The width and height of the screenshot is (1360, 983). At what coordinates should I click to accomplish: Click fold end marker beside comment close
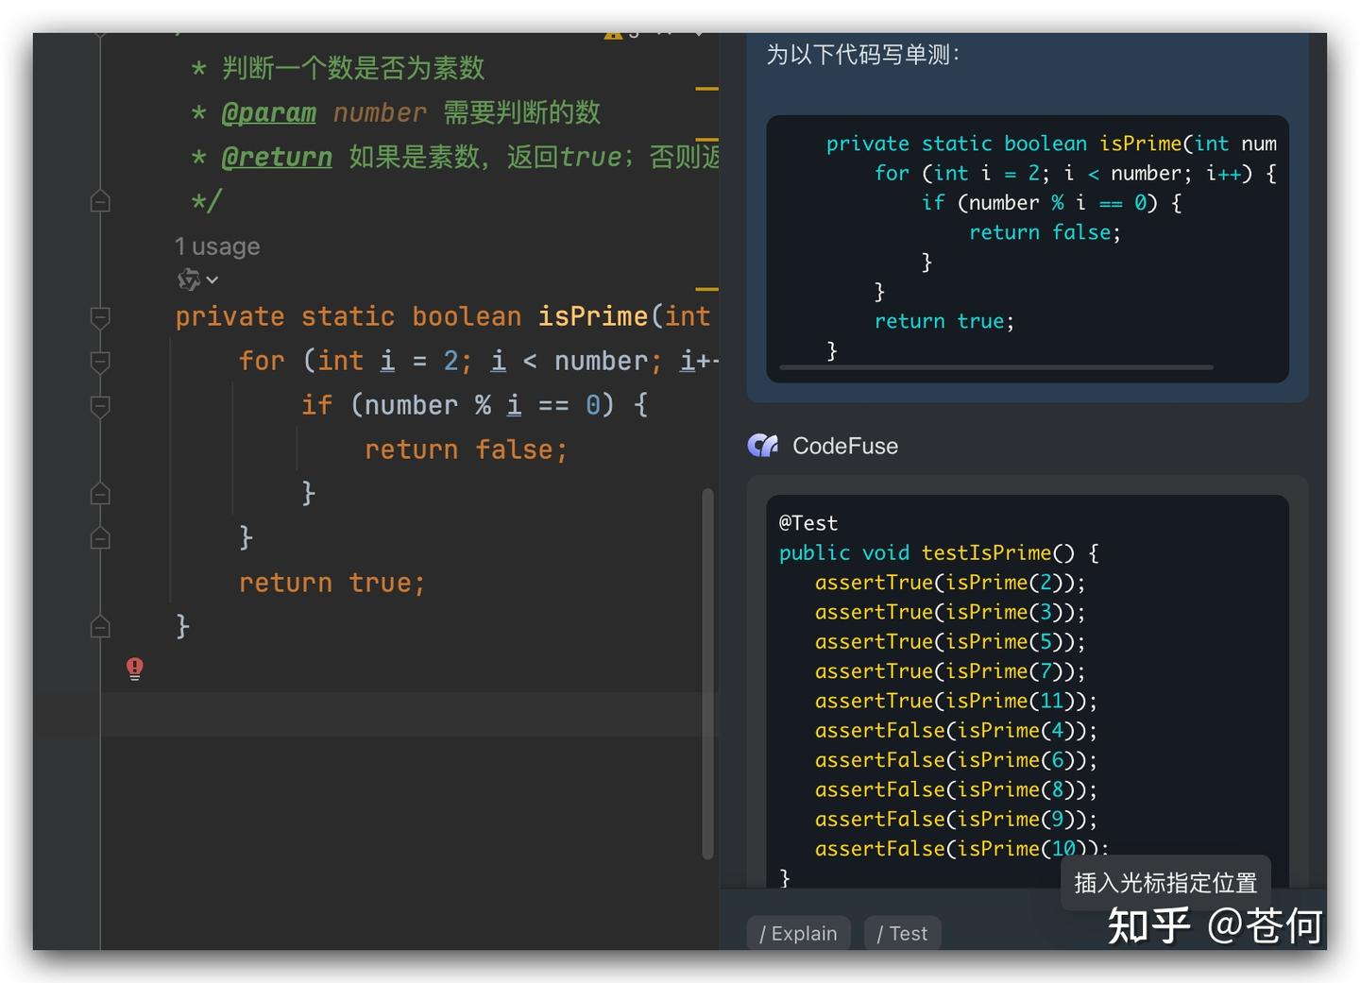100,201
